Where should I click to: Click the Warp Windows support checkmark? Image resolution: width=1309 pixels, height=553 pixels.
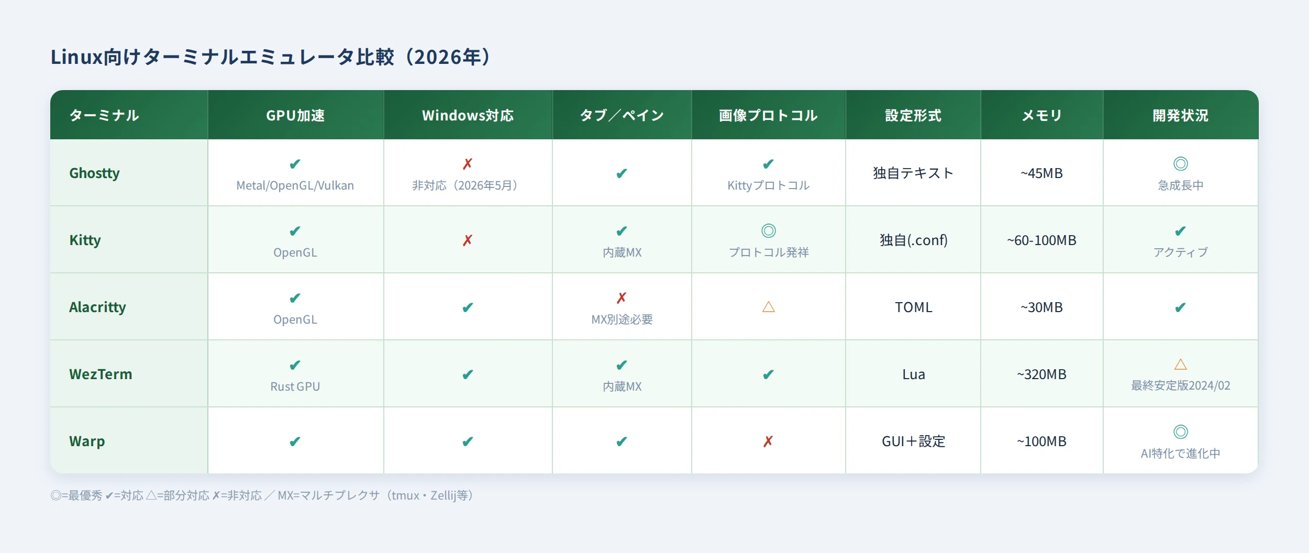click(x=468, y=441)
